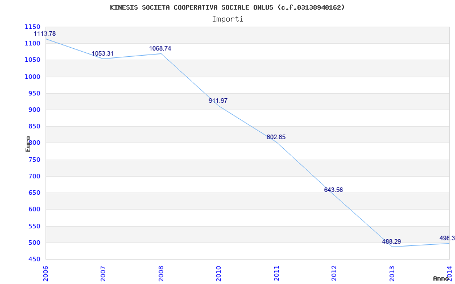Click the x-axis year 2006
Image resolution: width=455 pixels, height=284 pixels.
(45, 273)
